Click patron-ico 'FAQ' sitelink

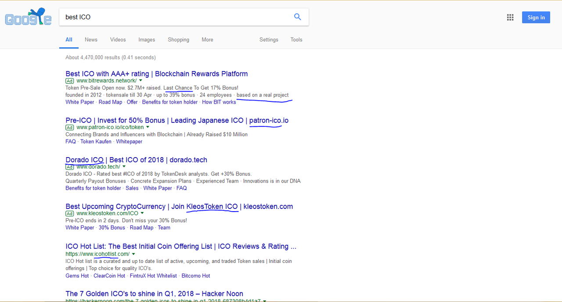(71, 141)
